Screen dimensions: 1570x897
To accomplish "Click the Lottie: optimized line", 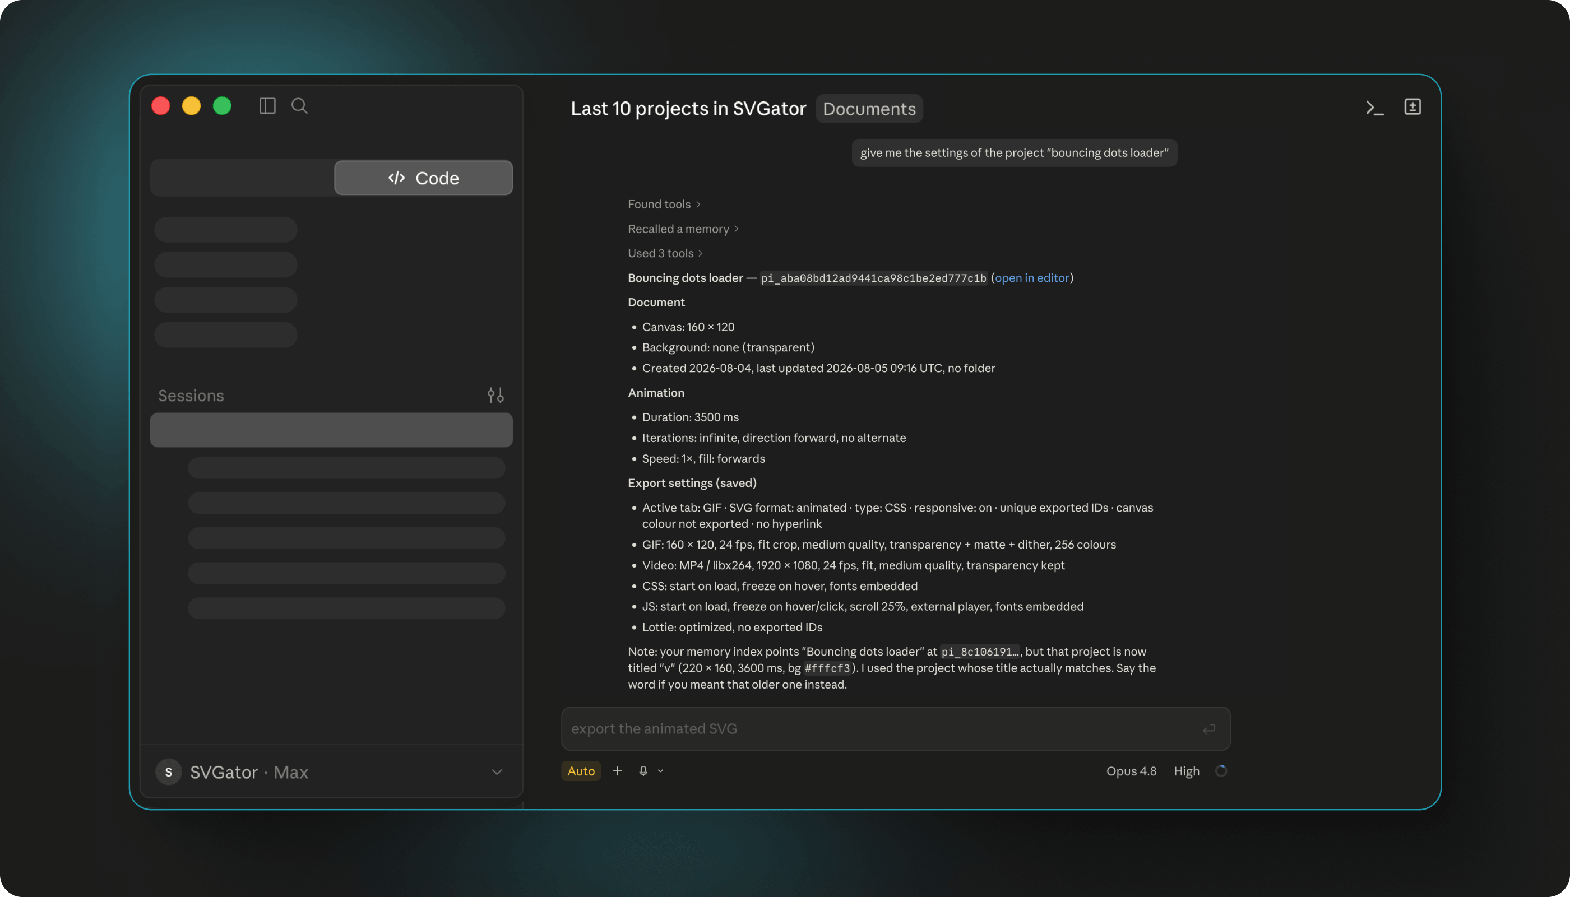I will (x=732, y=627).
